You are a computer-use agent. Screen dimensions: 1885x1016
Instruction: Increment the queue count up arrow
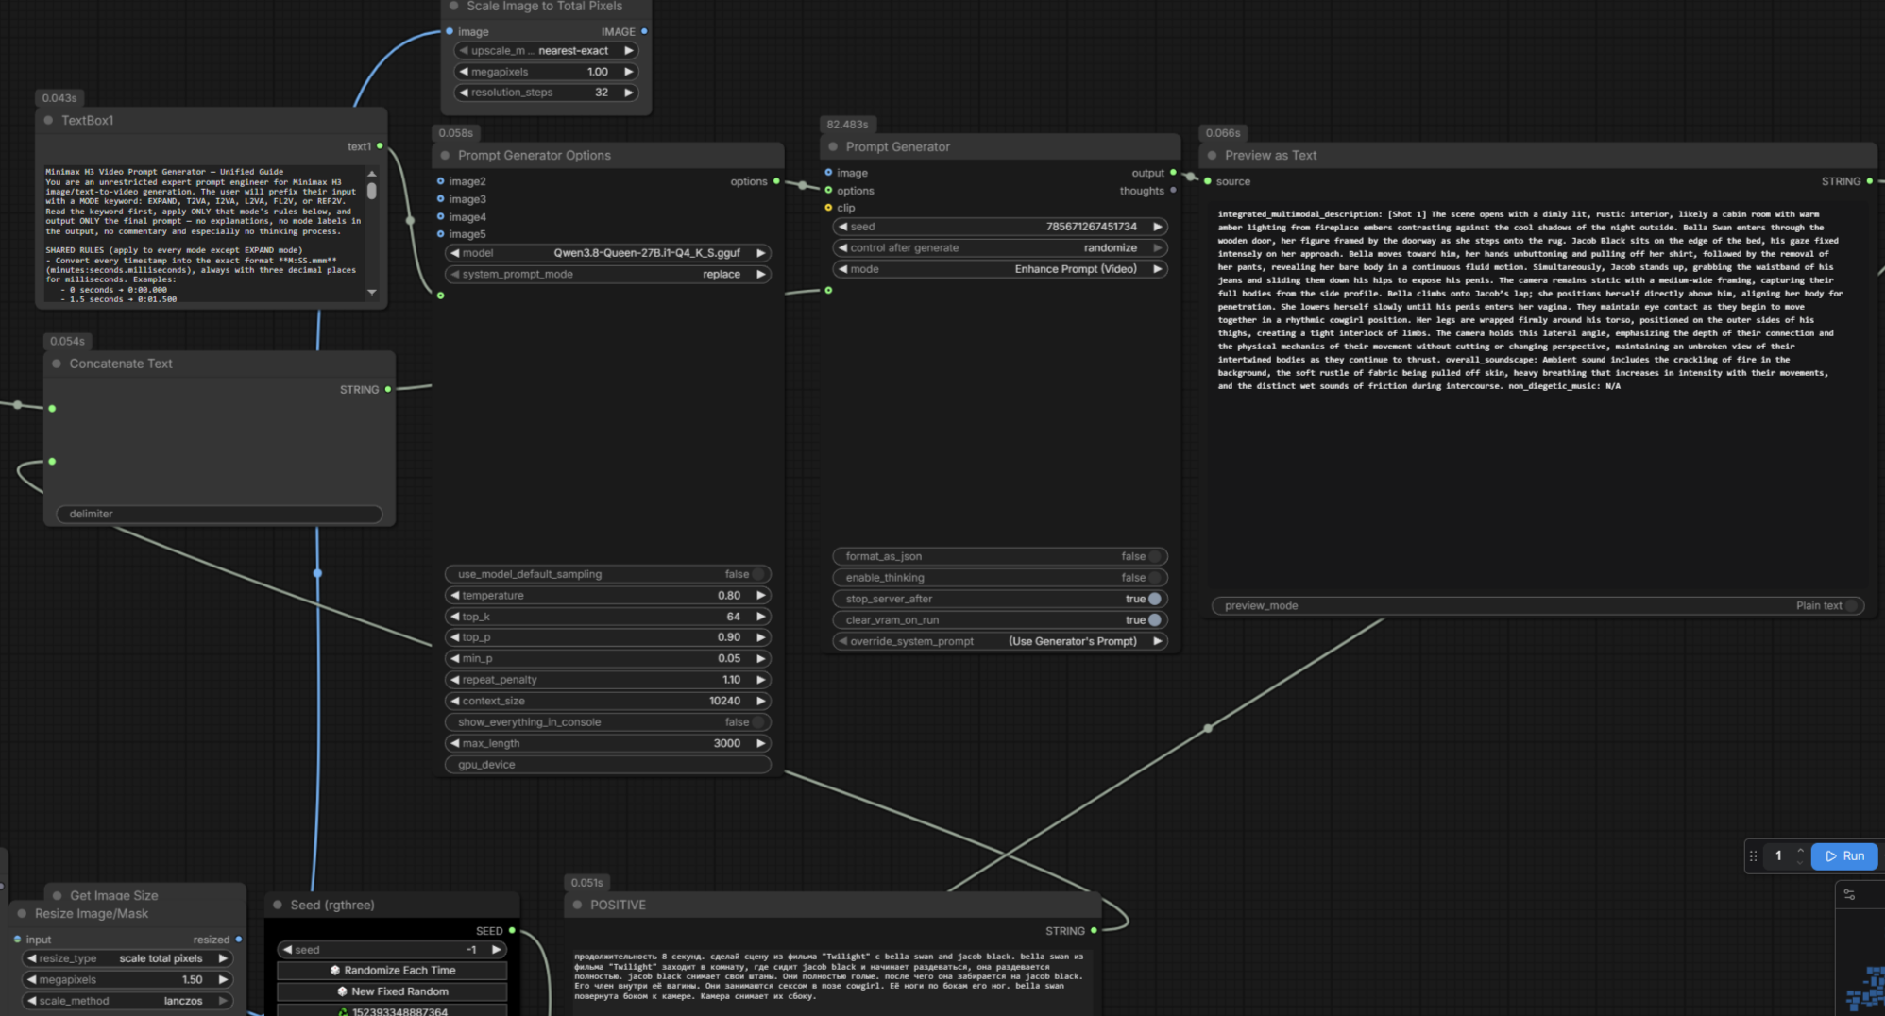tap(1800, 851)
